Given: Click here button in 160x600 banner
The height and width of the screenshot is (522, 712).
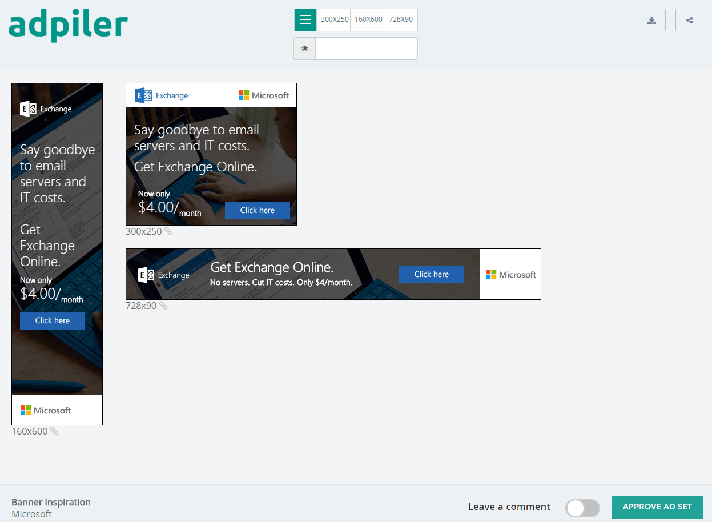Looking at the screenshot, I should (x=53, y=320).
